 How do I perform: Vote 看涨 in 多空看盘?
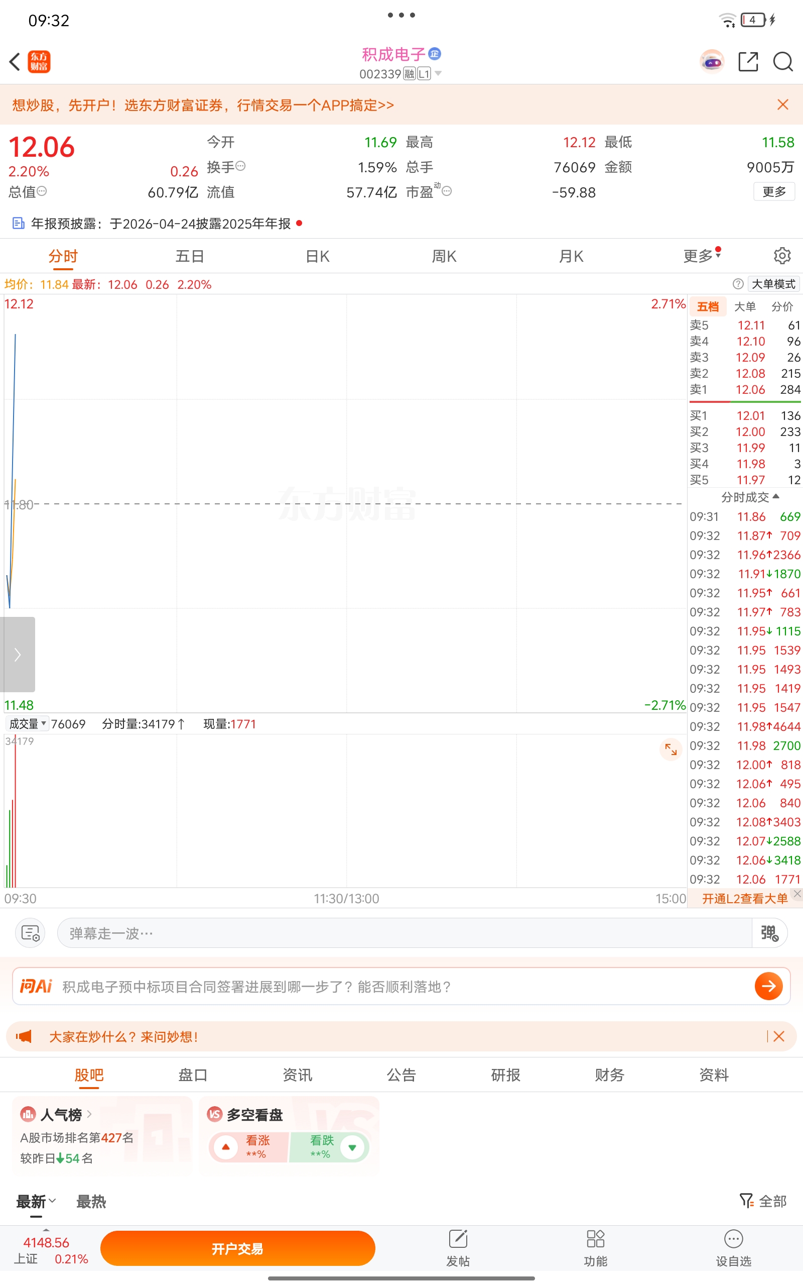[x=248, y=1147]
